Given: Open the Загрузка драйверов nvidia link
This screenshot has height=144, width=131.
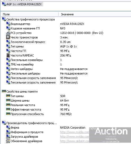Looking at the screenshot, I should click(75, 137).
